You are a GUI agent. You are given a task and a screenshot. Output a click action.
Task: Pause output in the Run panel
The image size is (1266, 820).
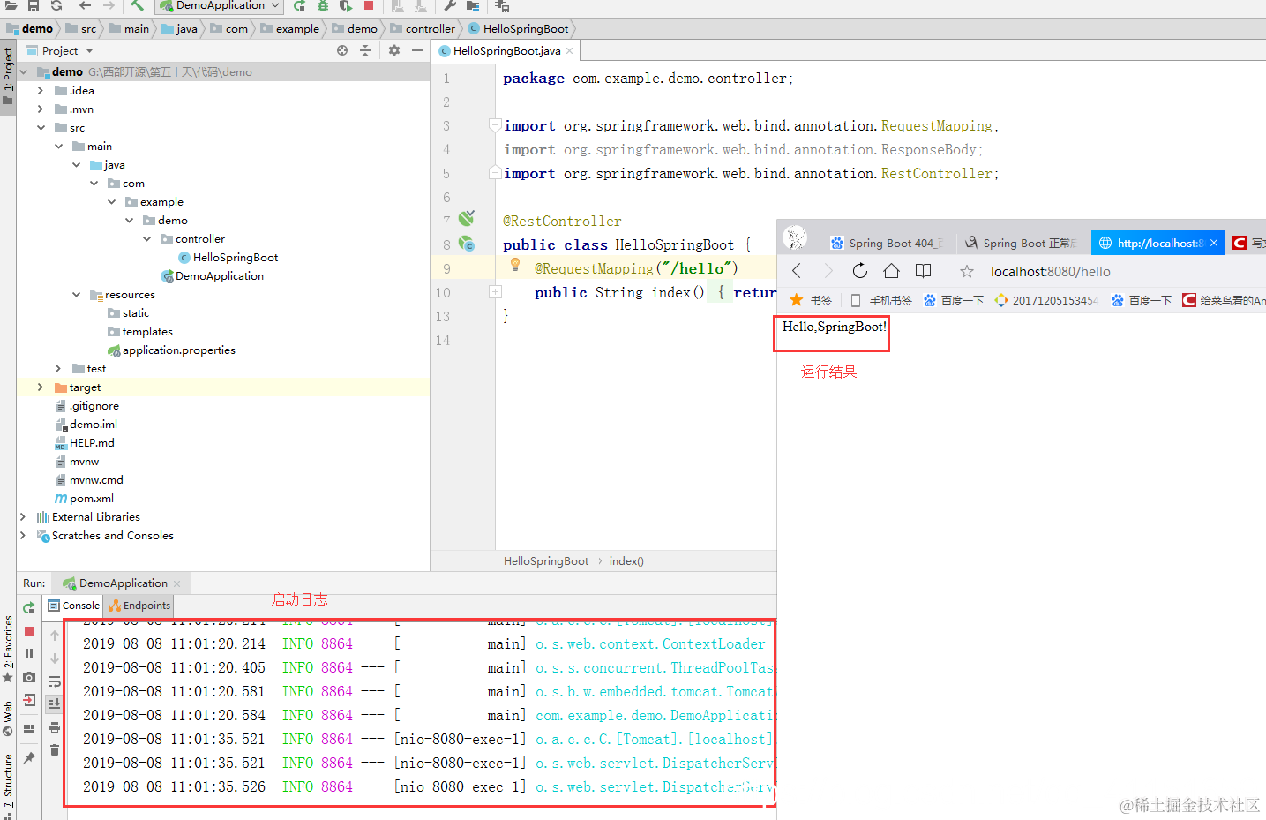29,654
